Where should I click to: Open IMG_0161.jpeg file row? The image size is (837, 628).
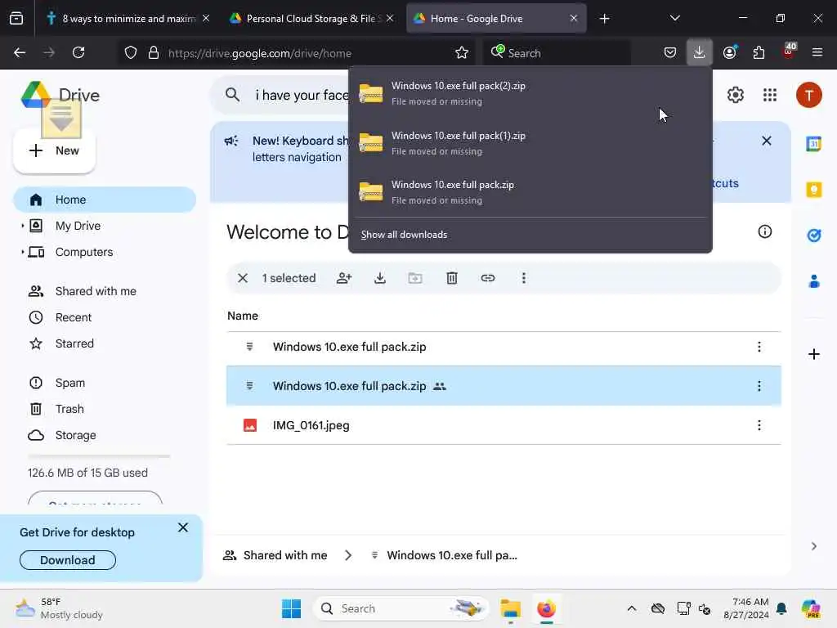click(x=504, y=425)
